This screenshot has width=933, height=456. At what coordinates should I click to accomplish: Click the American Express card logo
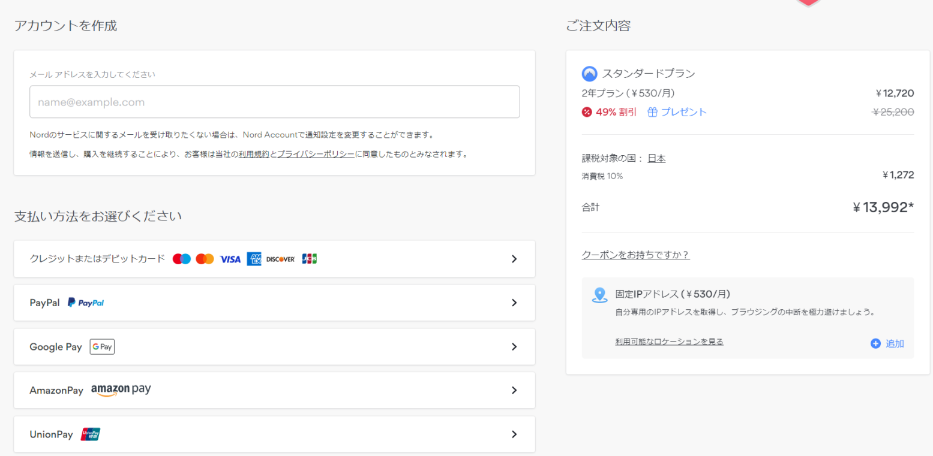pyautogui.click(x=254, y=259)
